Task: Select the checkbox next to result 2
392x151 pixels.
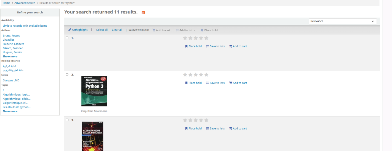Action: pyautogui.click(x=67, y=74)
